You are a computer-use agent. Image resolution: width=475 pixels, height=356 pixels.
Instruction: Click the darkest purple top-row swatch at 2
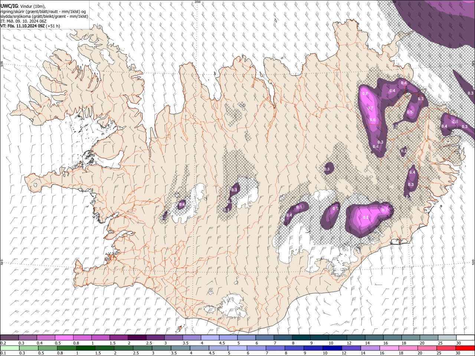click(137, 337)
